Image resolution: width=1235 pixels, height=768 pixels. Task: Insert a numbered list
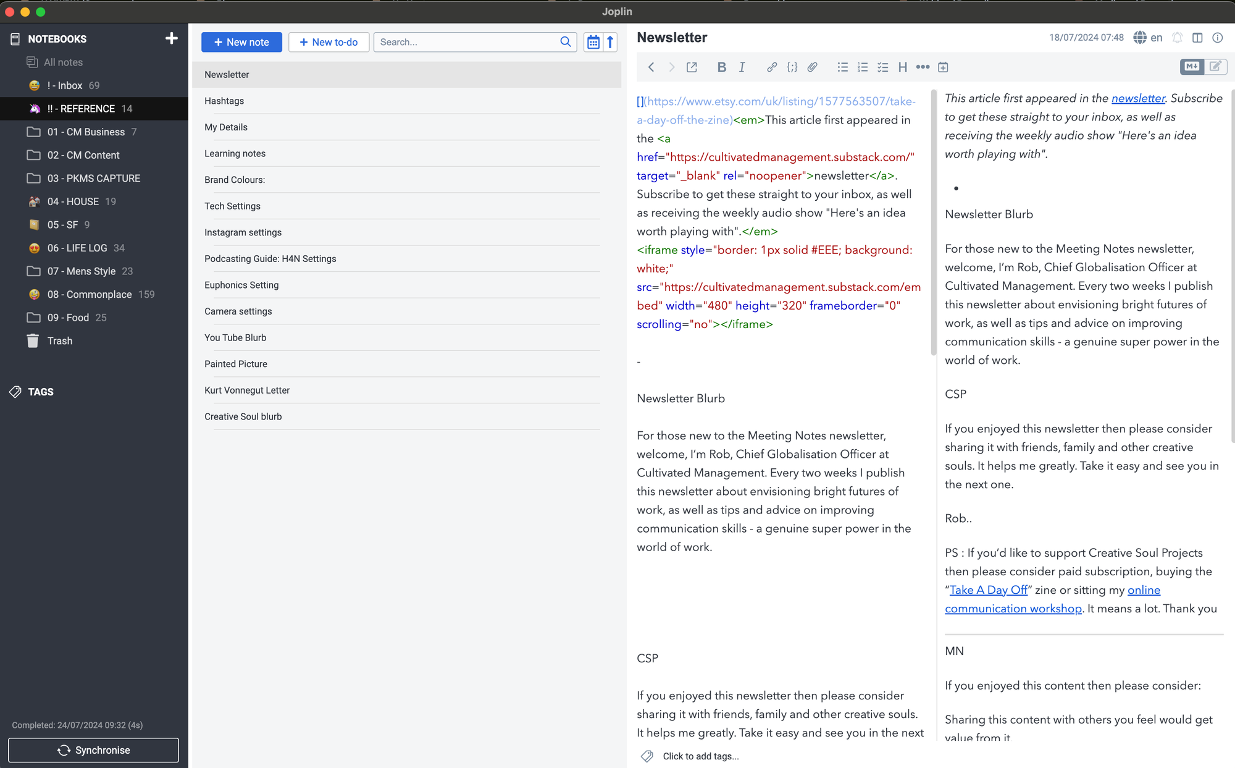pyautogui.click(x=863, y=67)
